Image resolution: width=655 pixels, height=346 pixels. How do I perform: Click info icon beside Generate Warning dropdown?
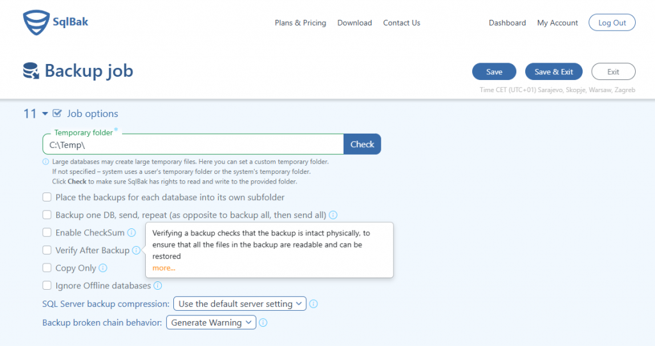[x=263, y=322]
